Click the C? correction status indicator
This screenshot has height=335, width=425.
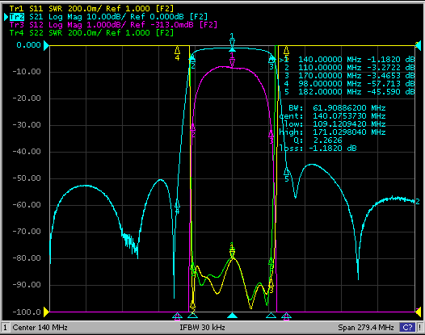(408, 327)
